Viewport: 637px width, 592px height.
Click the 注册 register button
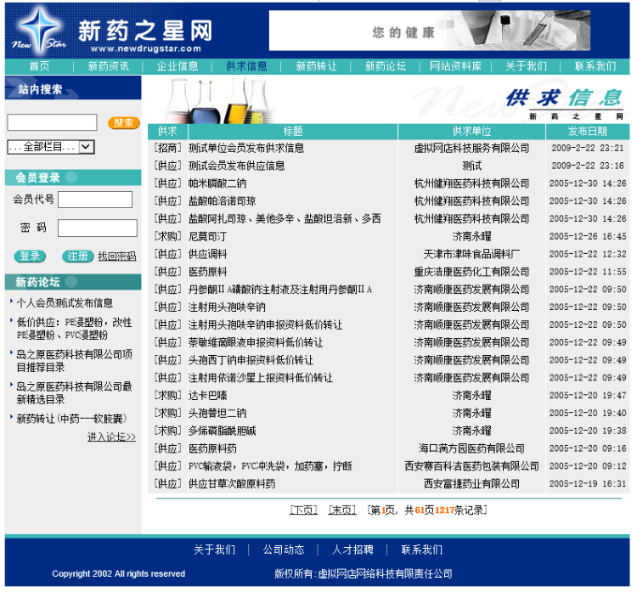tap(77, 256)
